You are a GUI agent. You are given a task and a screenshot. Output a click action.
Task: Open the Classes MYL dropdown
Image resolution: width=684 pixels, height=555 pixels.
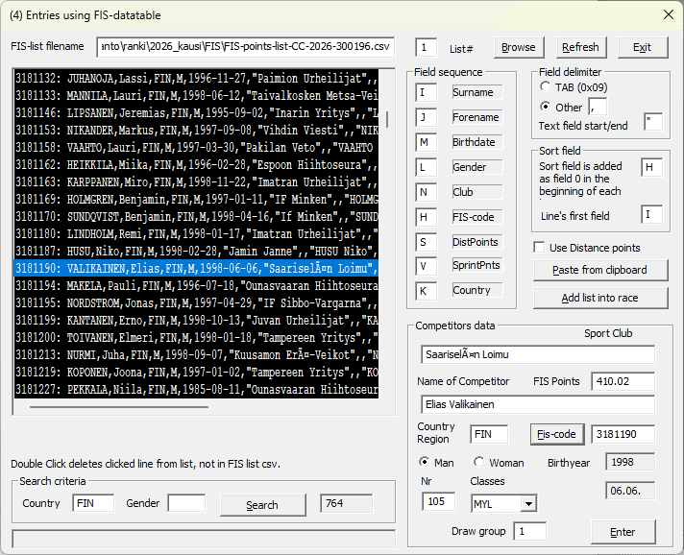tap(527, 503)
